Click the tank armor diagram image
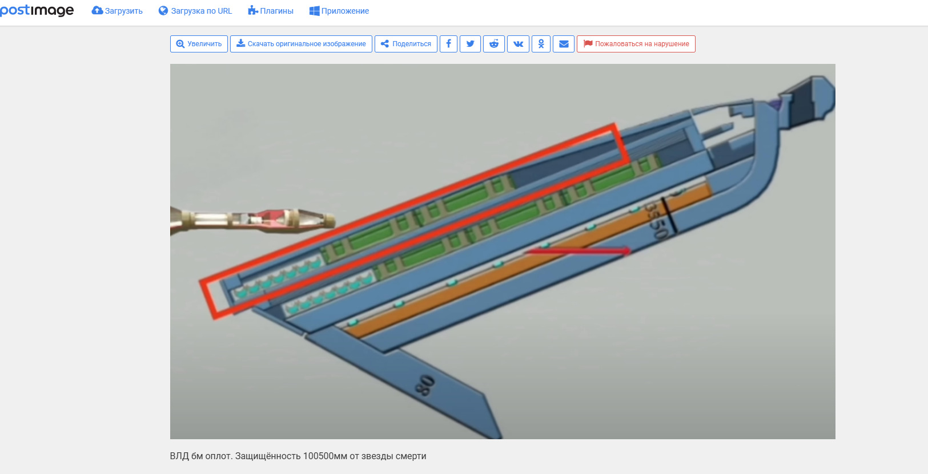The image size is (928, 474). (x=503, y=251)
